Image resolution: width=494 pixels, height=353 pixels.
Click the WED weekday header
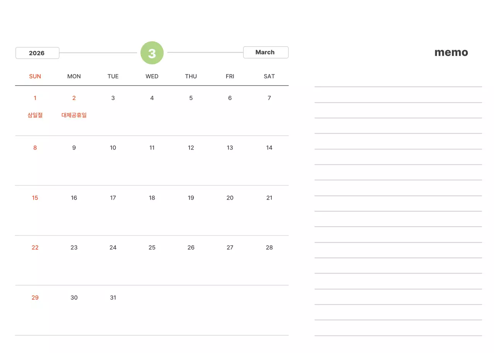point(152,76)
